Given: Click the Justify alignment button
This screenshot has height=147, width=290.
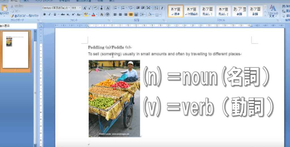Looking at the screenshot, I should pyautogui.click(x=131, y=14).
